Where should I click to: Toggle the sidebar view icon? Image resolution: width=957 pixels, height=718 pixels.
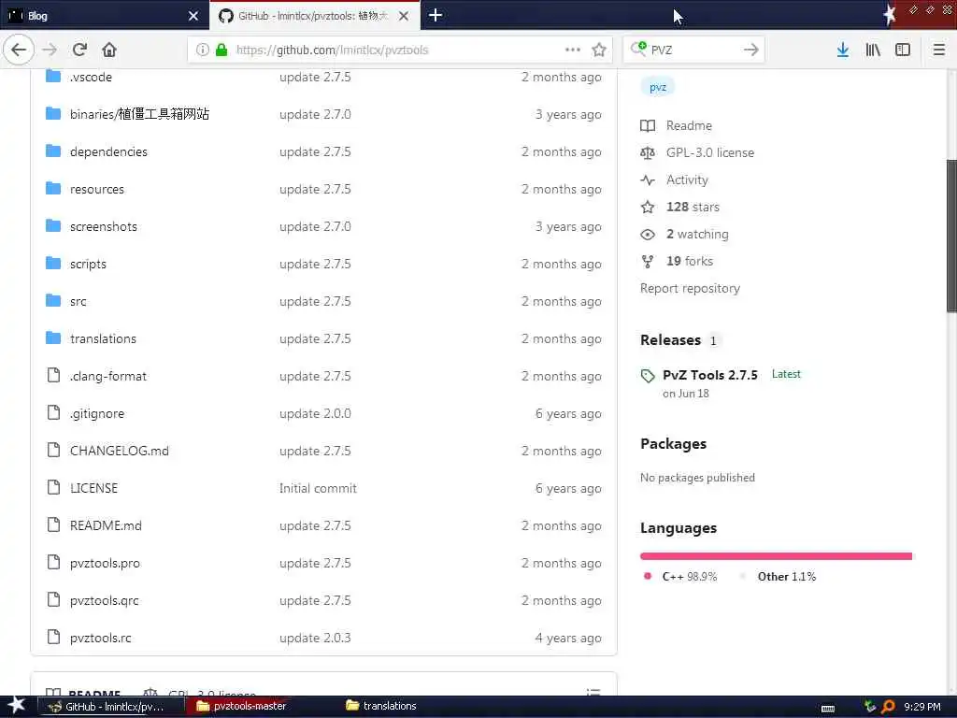pos(903,50)
